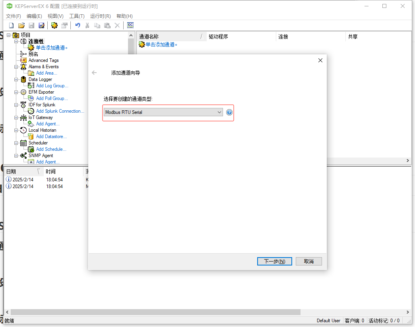
Task: Click 单击添加通道 link in channel list
Action: pos(161,44)
